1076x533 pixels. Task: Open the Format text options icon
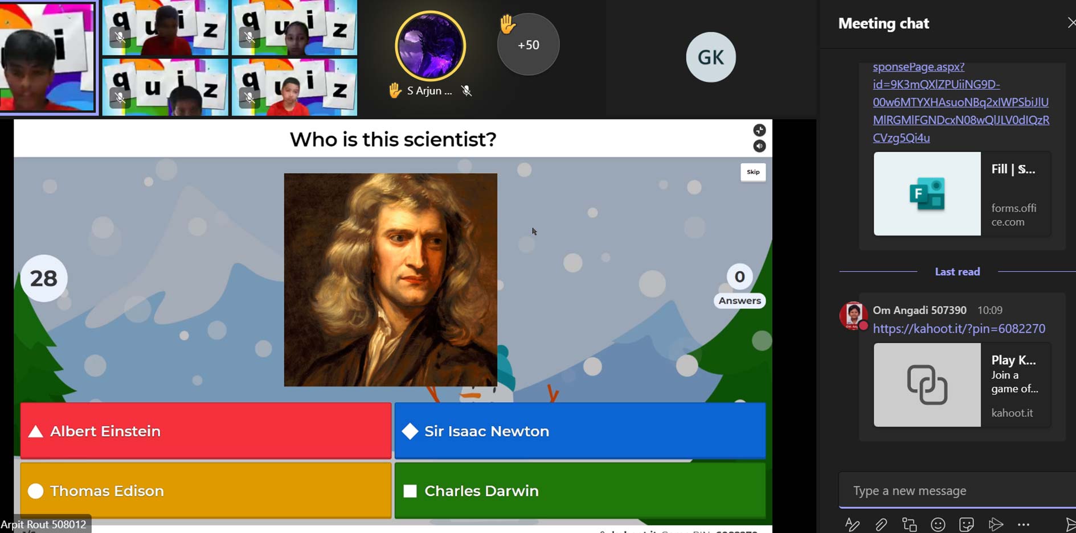pyautogui.click(x=852, y=524)
